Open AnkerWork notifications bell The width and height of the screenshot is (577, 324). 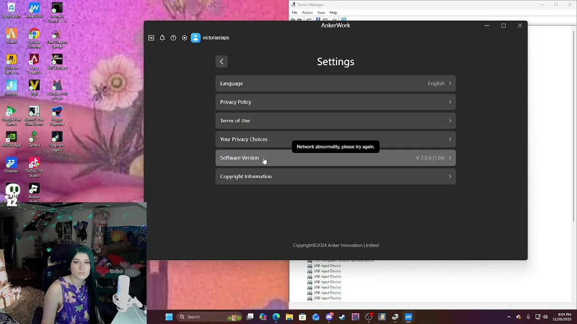tap(162, 38)
